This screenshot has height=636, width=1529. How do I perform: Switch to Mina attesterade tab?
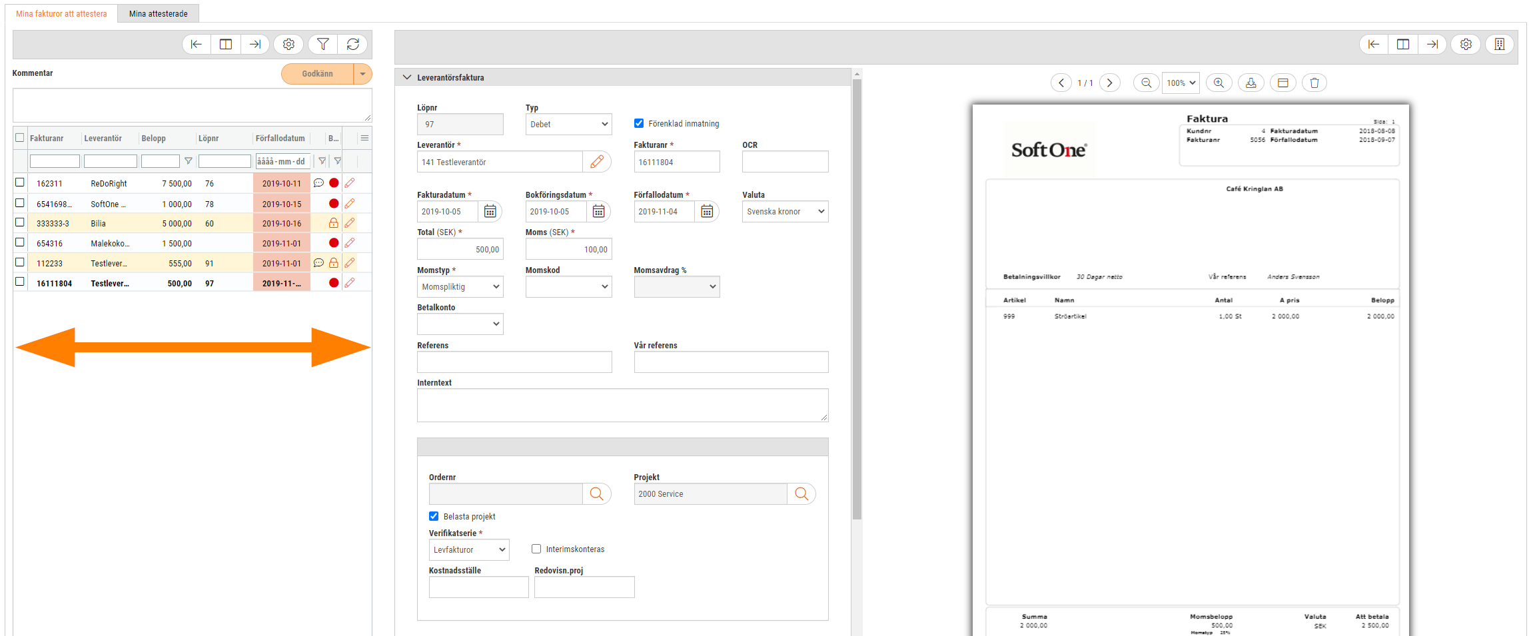point(159,13)
